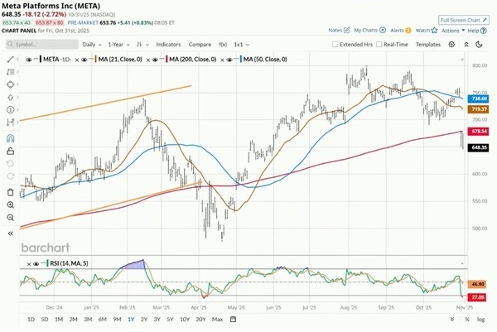The width and height of the screenshot is (497, 332).
Task: Select the 6M time range
Action: [x=104, y=319]
